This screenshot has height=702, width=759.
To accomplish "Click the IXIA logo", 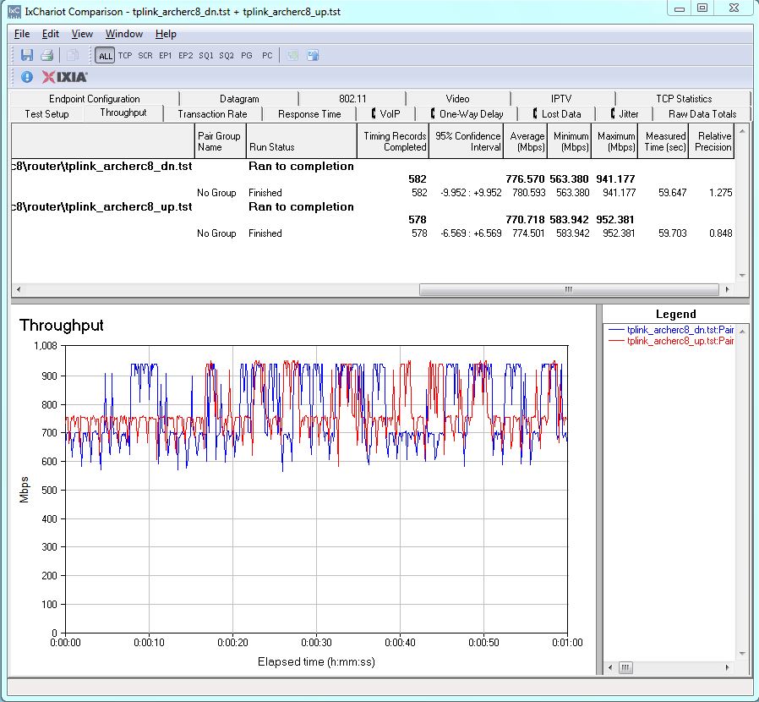I will tap(64, 77).
